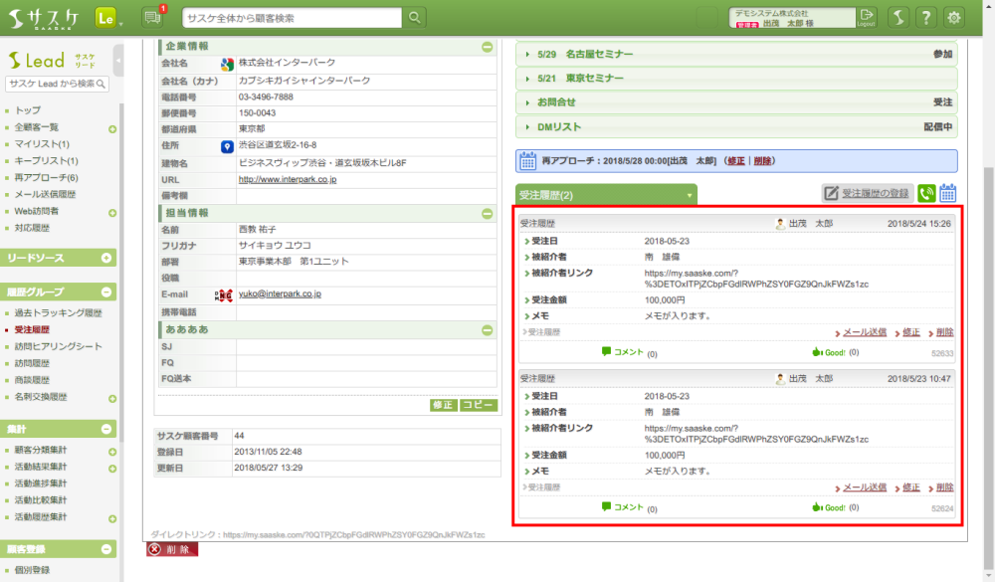Open the notifications speech bubble icon
The image size is (995, 582).
point(152,17)
